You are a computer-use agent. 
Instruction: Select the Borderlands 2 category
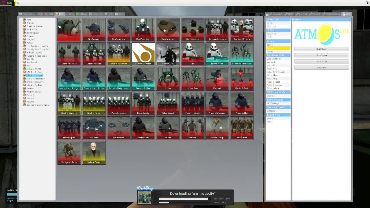(33, 33)
